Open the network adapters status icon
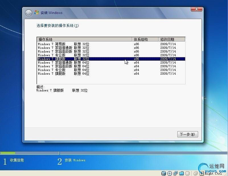 pos(176,173)
